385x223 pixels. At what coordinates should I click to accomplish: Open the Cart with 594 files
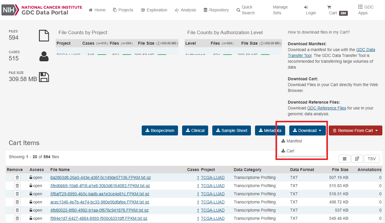point(337,10)
